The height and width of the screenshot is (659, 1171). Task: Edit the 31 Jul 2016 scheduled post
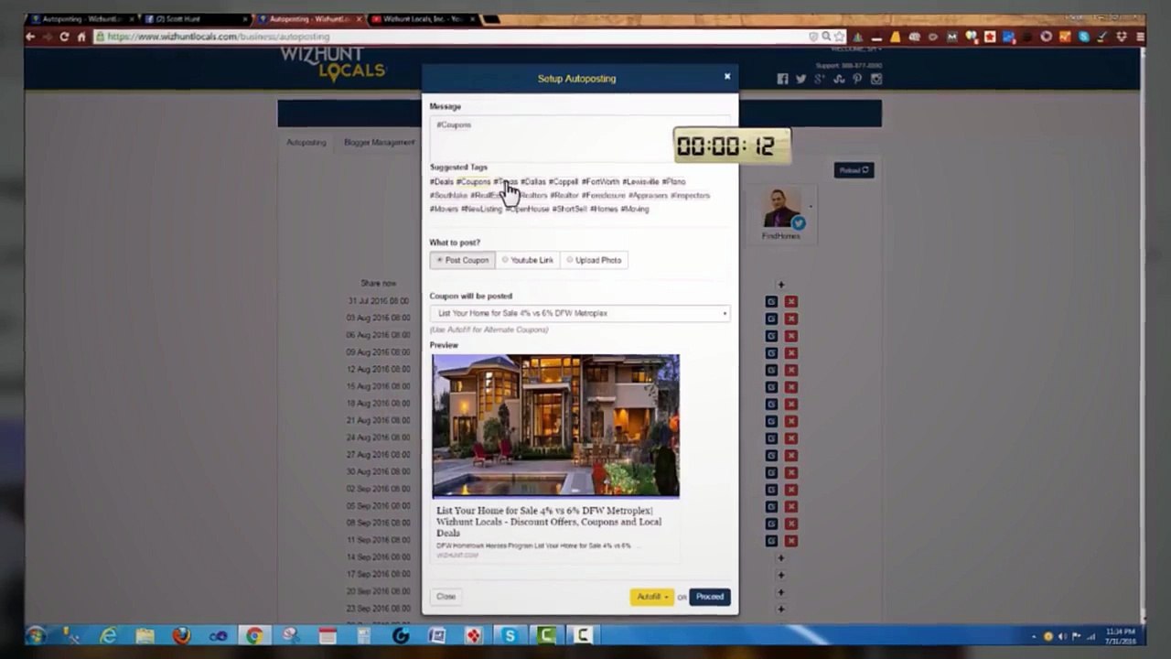(771, 301)
